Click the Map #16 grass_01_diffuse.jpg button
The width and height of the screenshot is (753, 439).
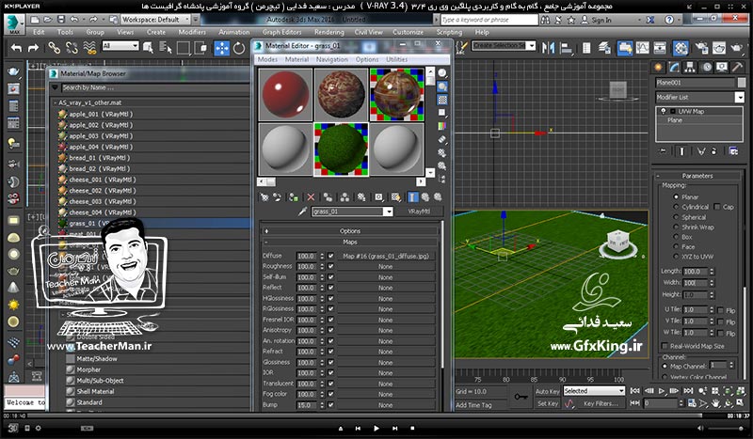click(x=386, y=257)
